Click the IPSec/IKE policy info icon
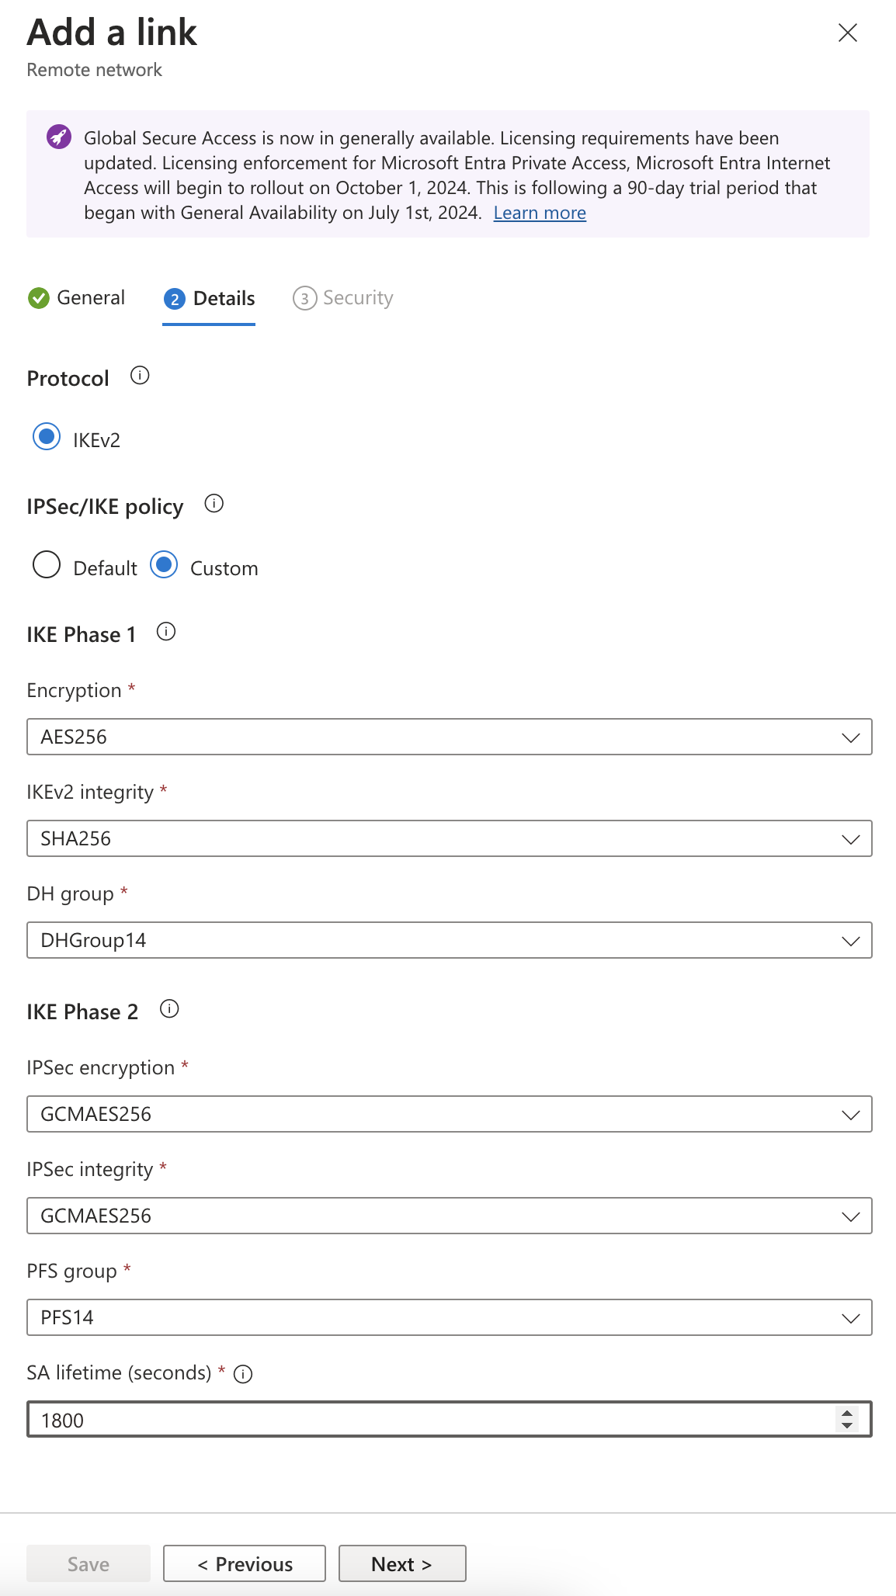 214,504
